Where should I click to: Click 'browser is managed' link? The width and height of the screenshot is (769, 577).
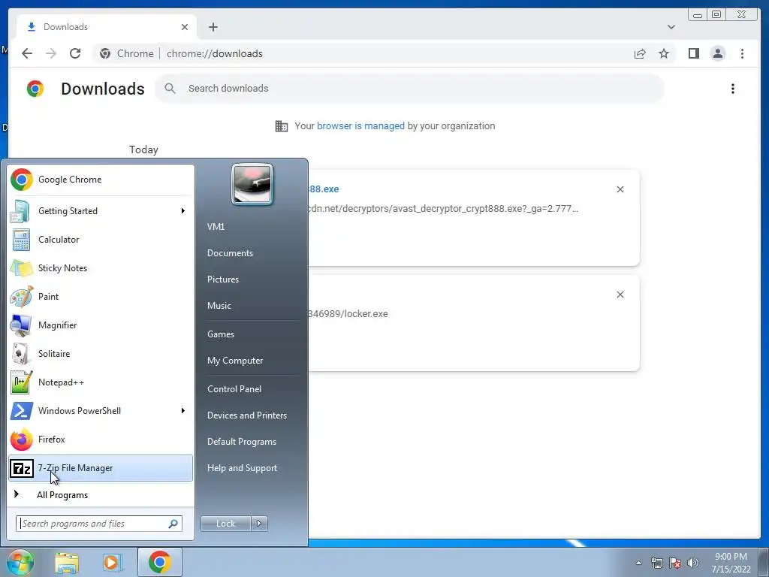[360, 126]
